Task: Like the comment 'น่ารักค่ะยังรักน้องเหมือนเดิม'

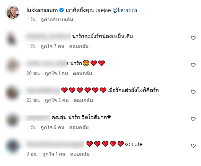Action: (193, 38)
